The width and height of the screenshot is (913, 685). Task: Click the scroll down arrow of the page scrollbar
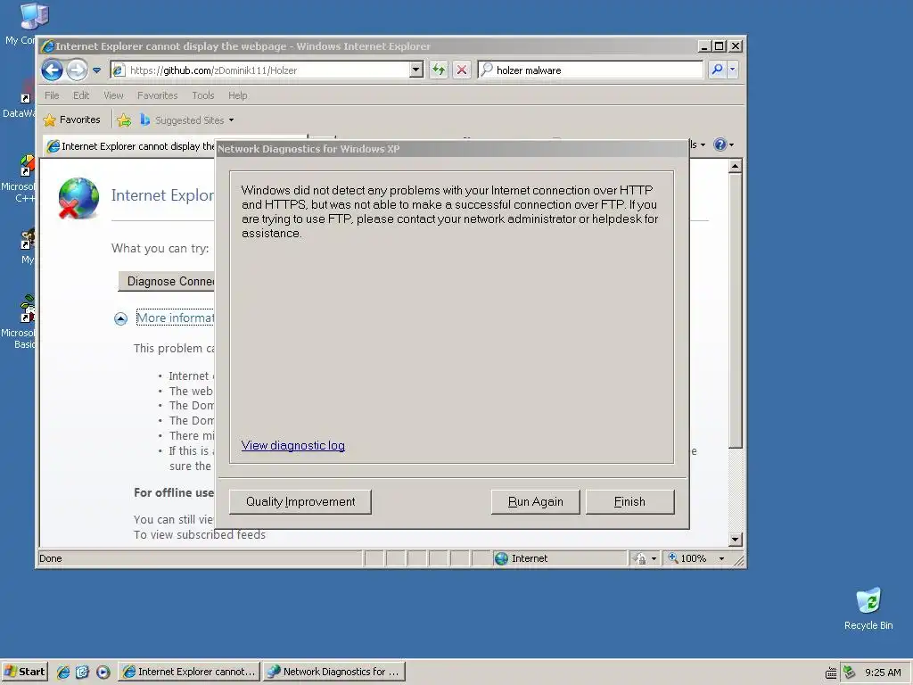click(x=735, y=540)
